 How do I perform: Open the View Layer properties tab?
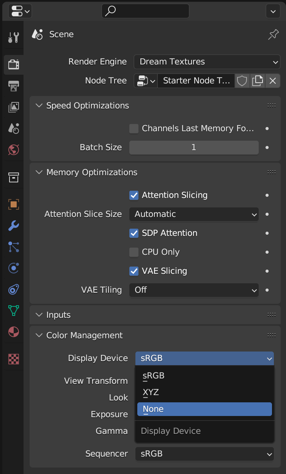point(14,107)
